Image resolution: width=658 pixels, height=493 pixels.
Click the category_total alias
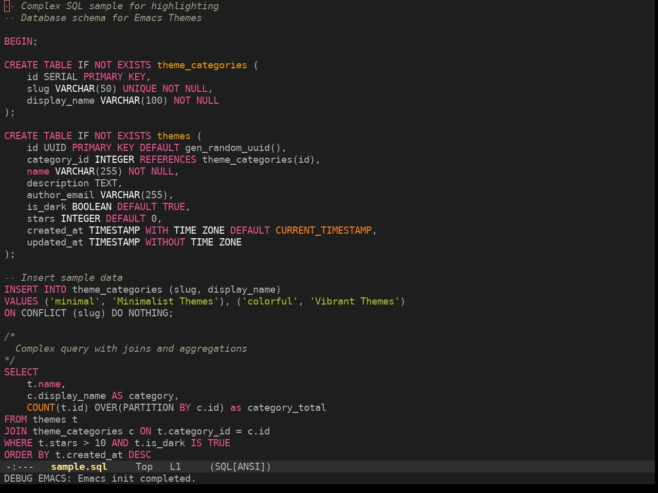(x=287, y=408)
